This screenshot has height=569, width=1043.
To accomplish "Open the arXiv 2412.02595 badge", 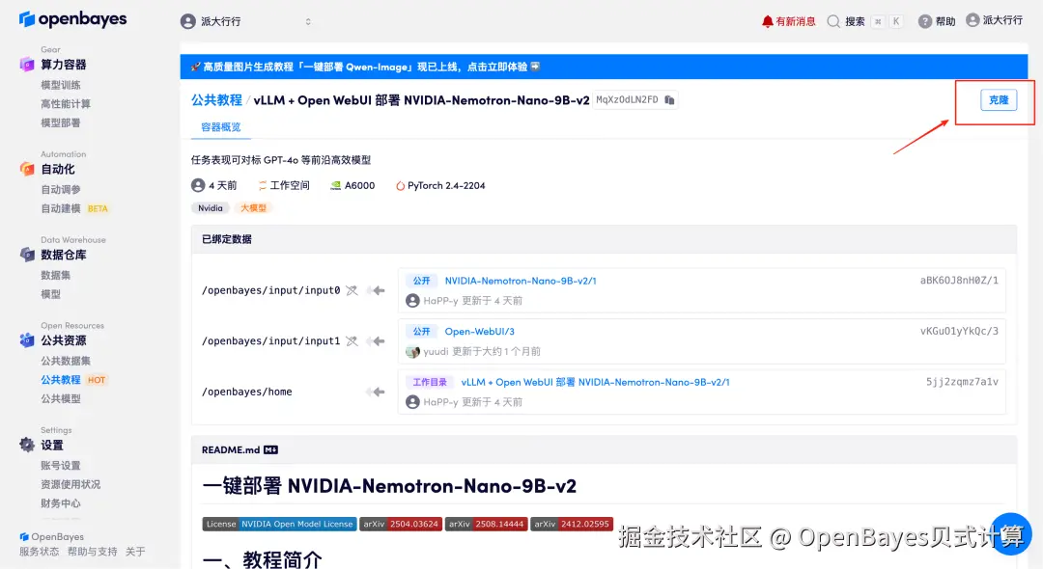I will click(572, 524).
